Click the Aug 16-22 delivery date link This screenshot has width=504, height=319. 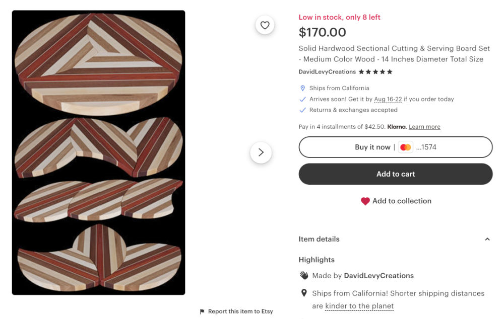click(388, 99)
